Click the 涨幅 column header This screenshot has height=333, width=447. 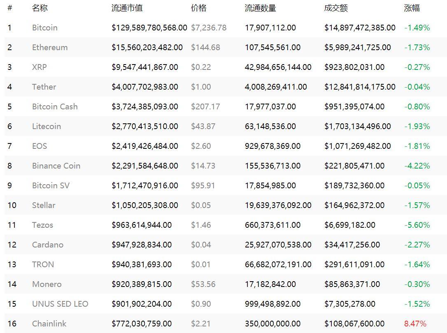coord(412,8)
